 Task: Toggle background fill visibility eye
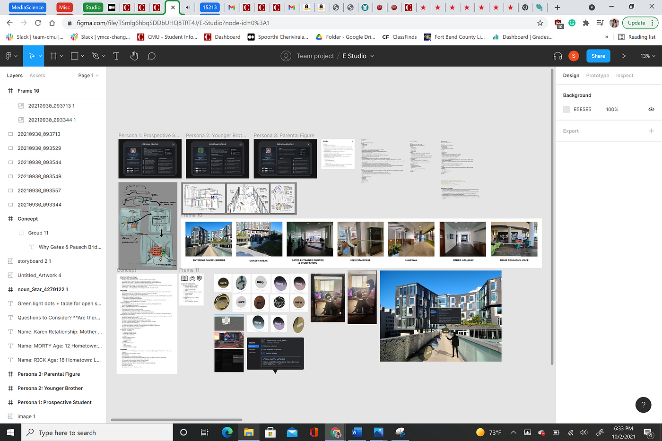(x=651, y=109)
